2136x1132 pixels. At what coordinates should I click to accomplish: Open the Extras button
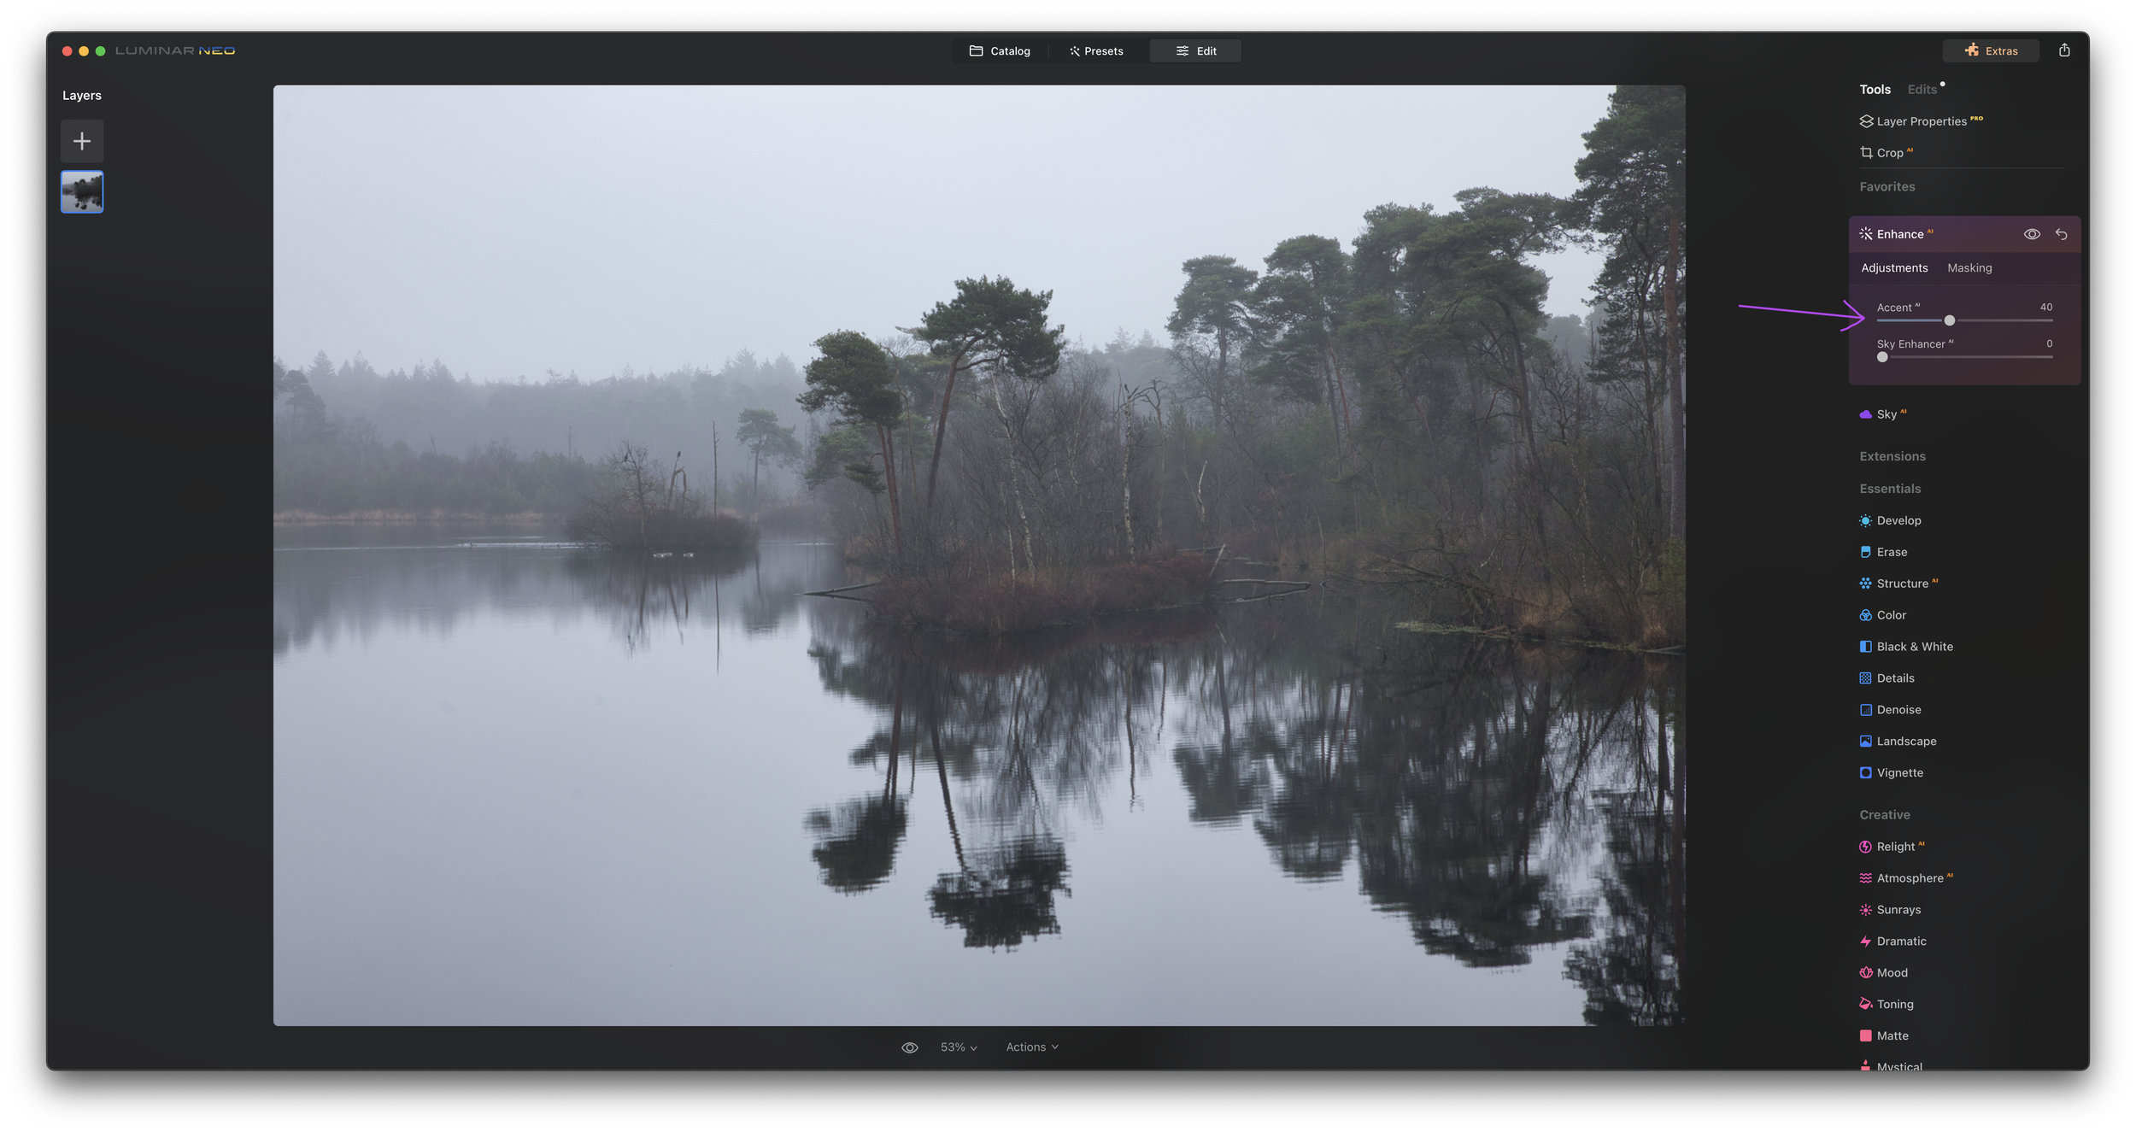click(x=1990, y=51)
